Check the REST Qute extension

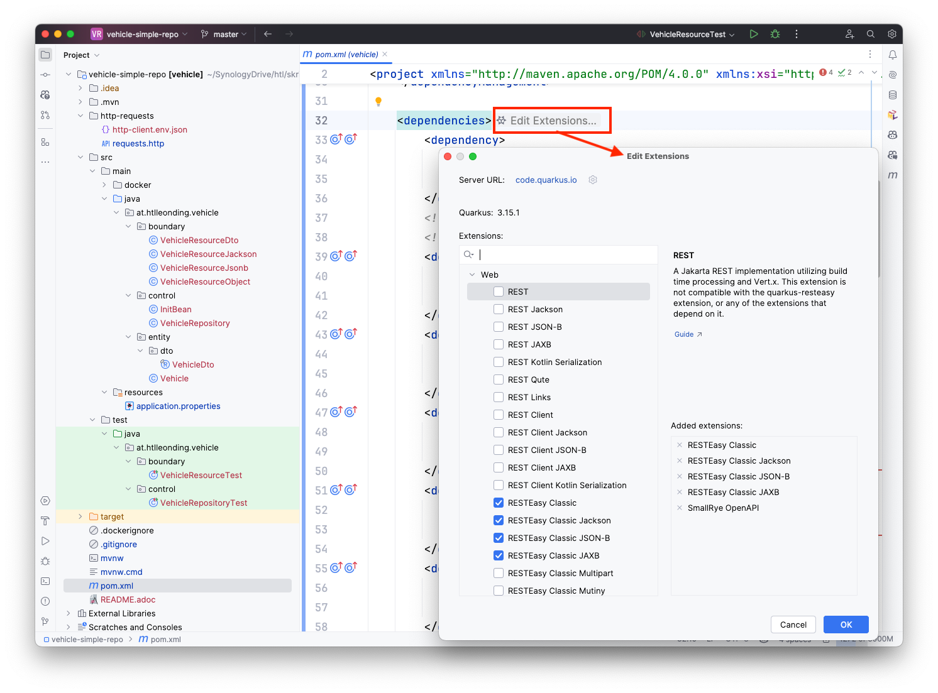coord(499,379)
